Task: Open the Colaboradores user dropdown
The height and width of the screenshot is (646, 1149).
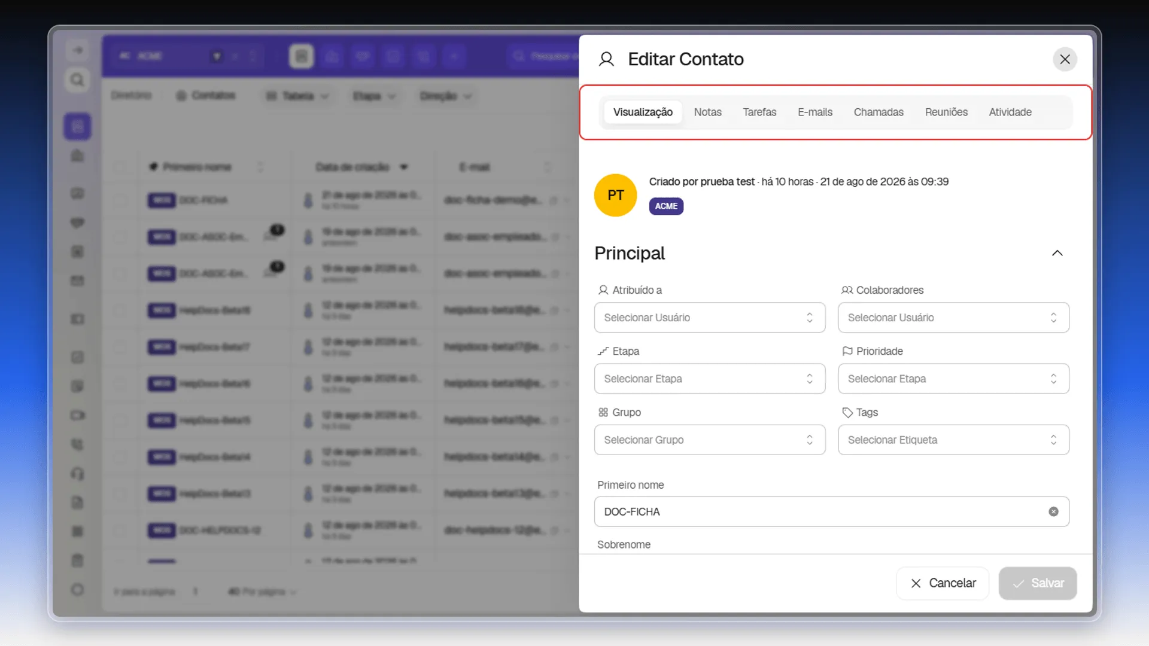Action: (x=953, y=318)
